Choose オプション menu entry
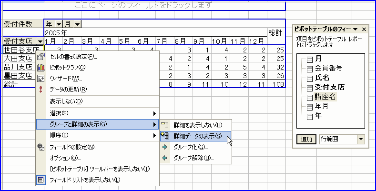 (x=97, y=158)
